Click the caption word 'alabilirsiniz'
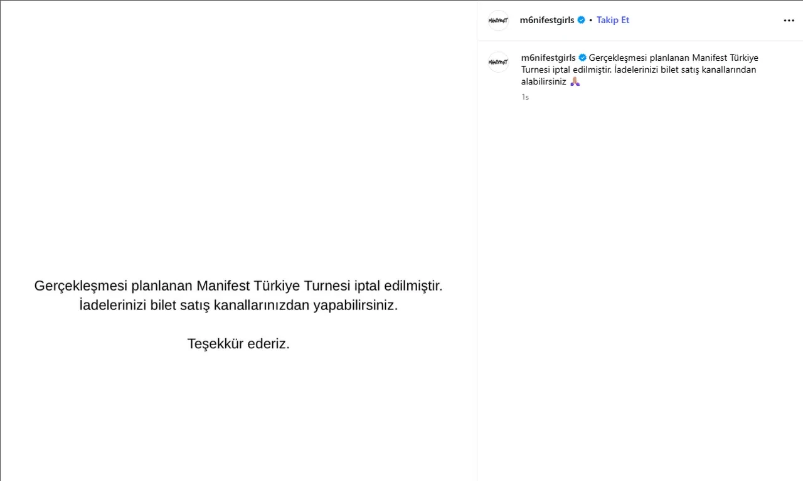The width and height of the screenshot is (803, 481). [x=543, y=81]
